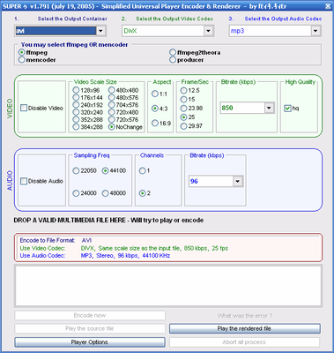Select NoChange video scale size
Image resolution: width=334 pixels, height=353 pixels.
[112, 127]
